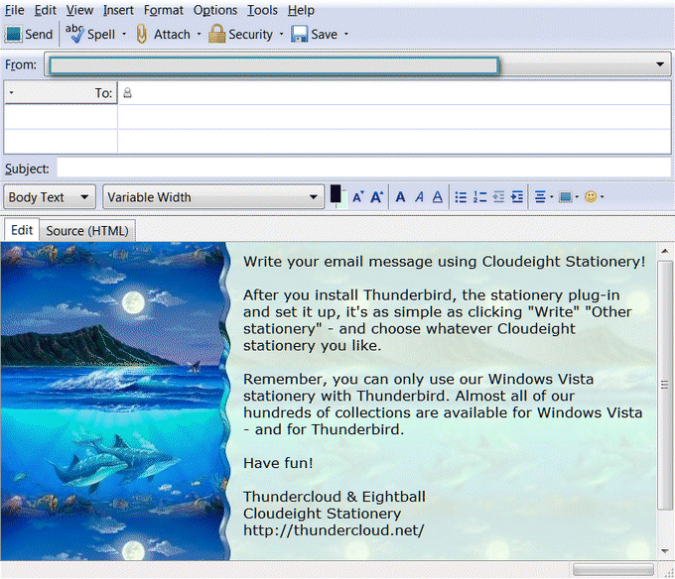675x579 pixels.
Task: Click the 'Have fun!' line in the message
Action: click(278, 463)
